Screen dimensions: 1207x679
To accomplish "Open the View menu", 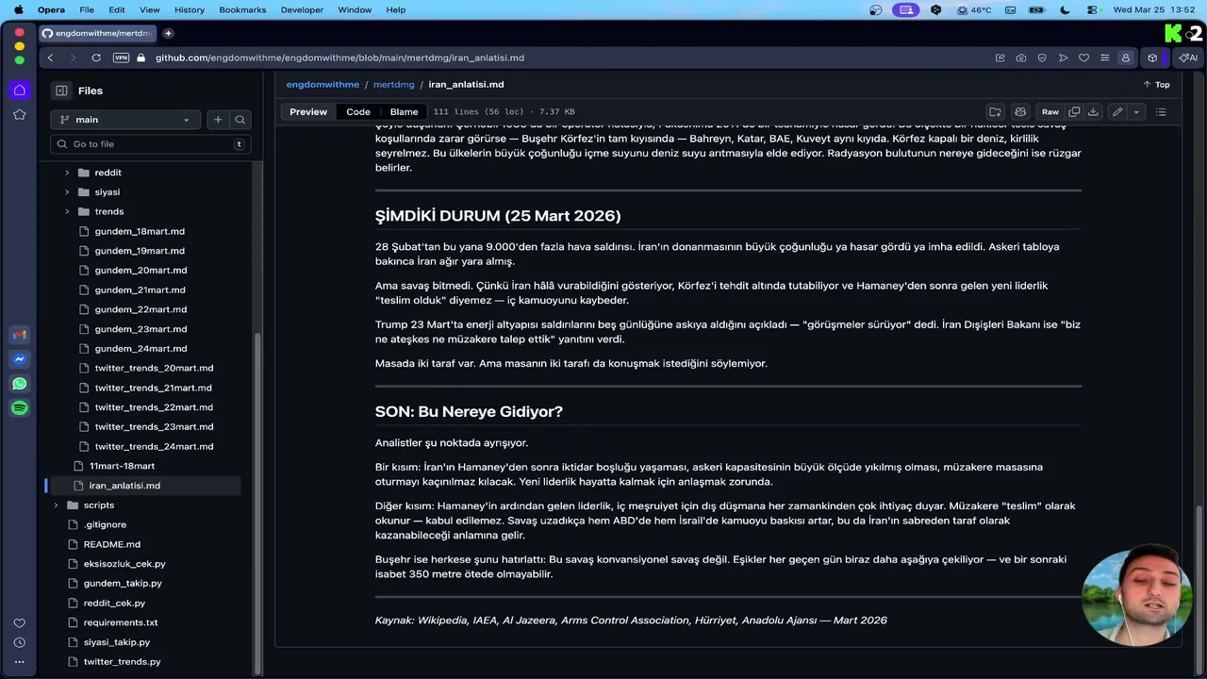I will pyautogui.click(x=149, y=9).
